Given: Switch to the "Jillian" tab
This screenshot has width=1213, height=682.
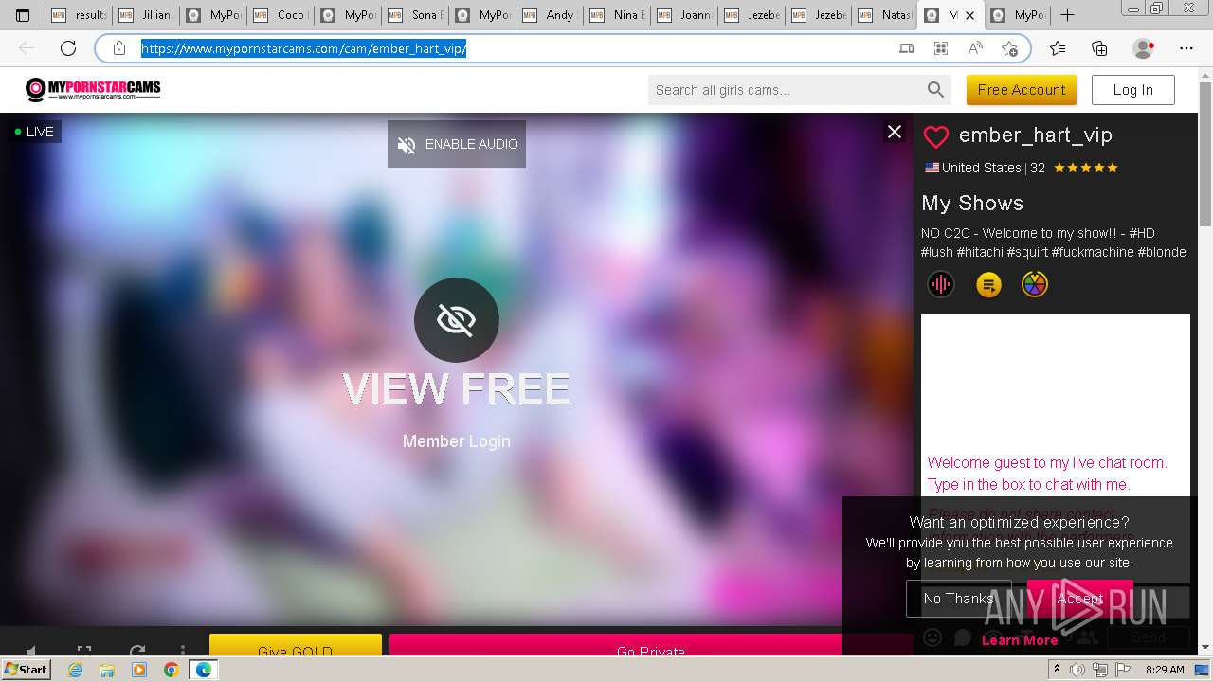Looking at the screenshot, I should pos(146,15).
